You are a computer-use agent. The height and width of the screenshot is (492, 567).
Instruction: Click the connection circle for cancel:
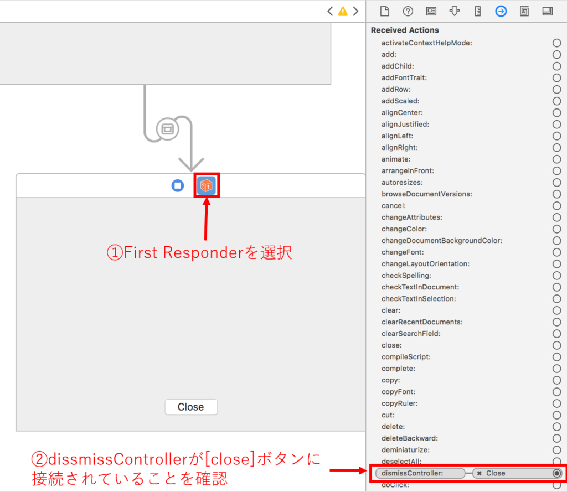point(556,206)
